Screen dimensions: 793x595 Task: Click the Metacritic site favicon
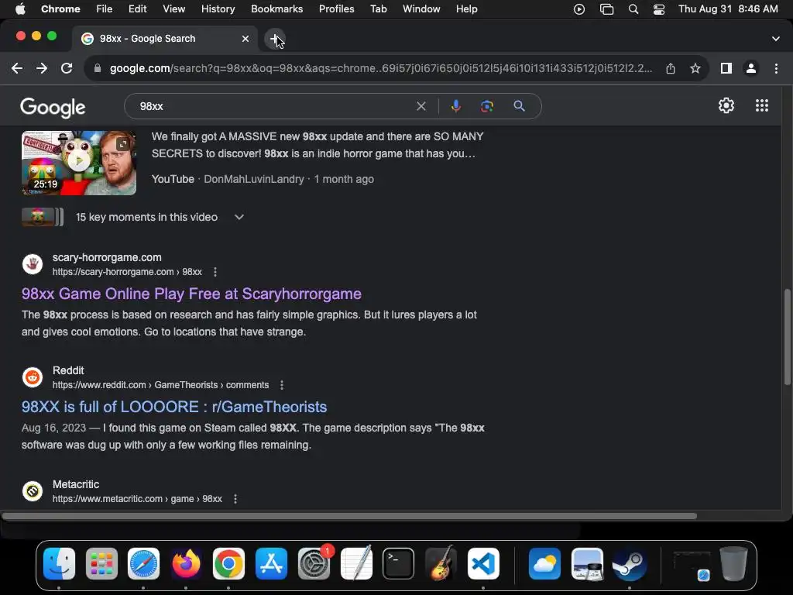pos(33,490)
